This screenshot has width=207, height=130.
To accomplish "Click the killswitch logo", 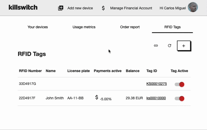I will [23, 7].
